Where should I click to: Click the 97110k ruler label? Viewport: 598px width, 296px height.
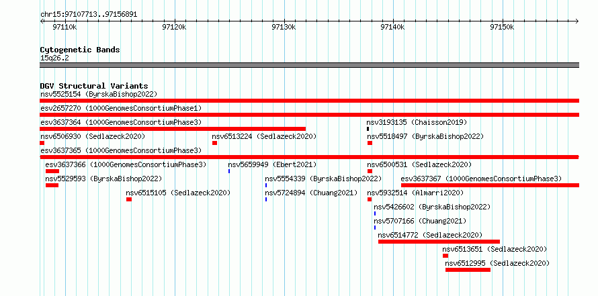[65, 27]
